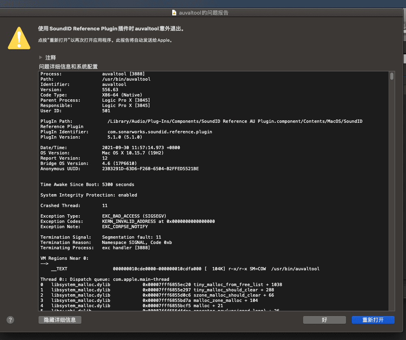The width and height of the screenshot is (406, 340).
Task: Click "Logic Pro X [3845]" on Parent Process row
Action: (x=126, y=100)
